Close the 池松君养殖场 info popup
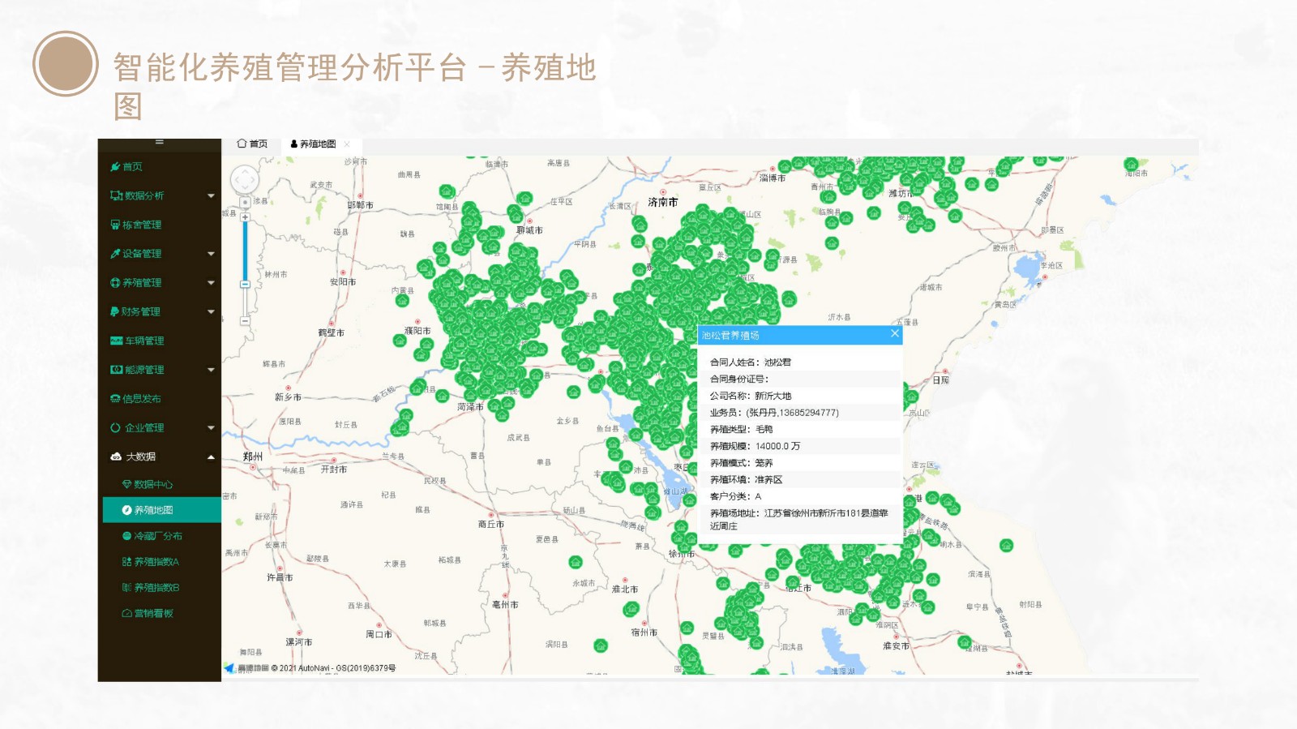Viewport: 1297px width, 729px height. tap(895, 334)
